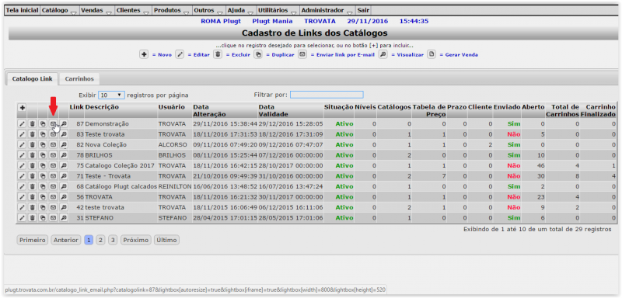Send BRILHOS link by e-mail icon
622x298 pixels.
coord(53,155)
